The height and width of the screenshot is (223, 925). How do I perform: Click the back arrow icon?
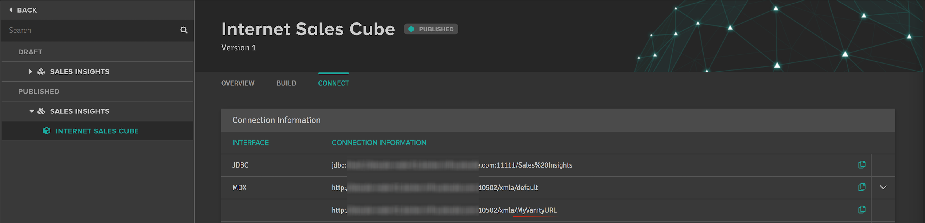11,10
